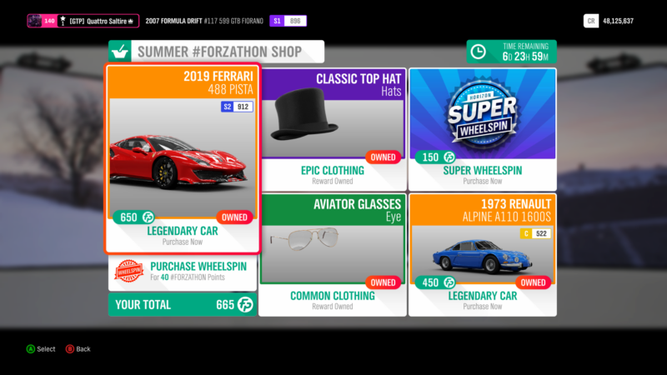The height and width of the screenshot is (375, 667).
Task: Click the S2 912 class badge
Action: coord(237,107)
